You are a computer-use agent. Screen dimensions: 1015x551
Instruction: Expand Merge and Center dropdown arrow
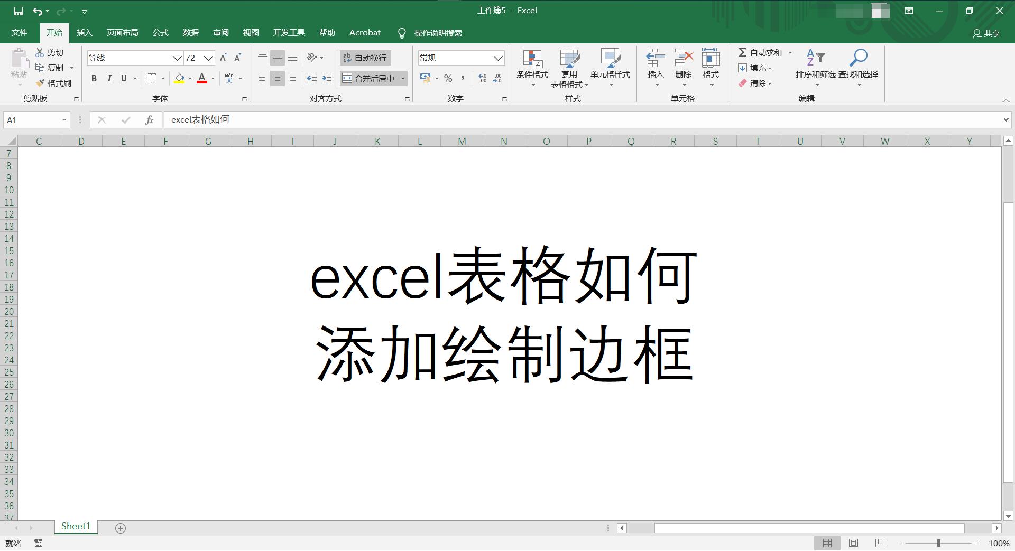point(403,78)
